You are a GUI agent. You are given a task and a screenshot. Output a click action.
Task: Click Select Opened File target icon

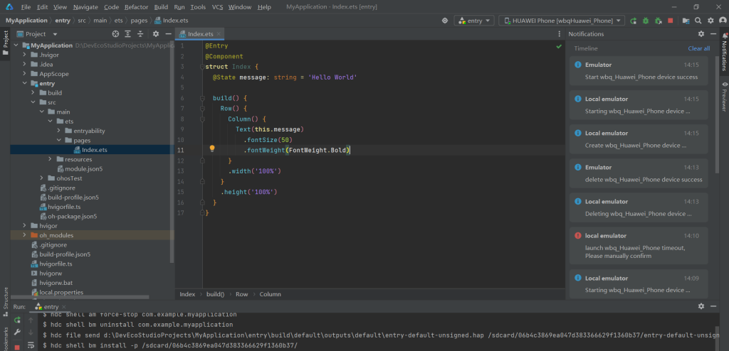[116, 34]
